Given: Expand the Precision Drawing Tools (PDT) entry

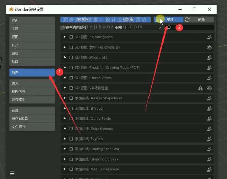Looking at the screenshot, I should click(x=65, y=68).
